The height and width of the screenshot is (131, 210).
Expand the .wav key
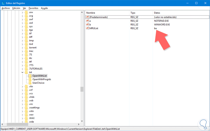22,115
